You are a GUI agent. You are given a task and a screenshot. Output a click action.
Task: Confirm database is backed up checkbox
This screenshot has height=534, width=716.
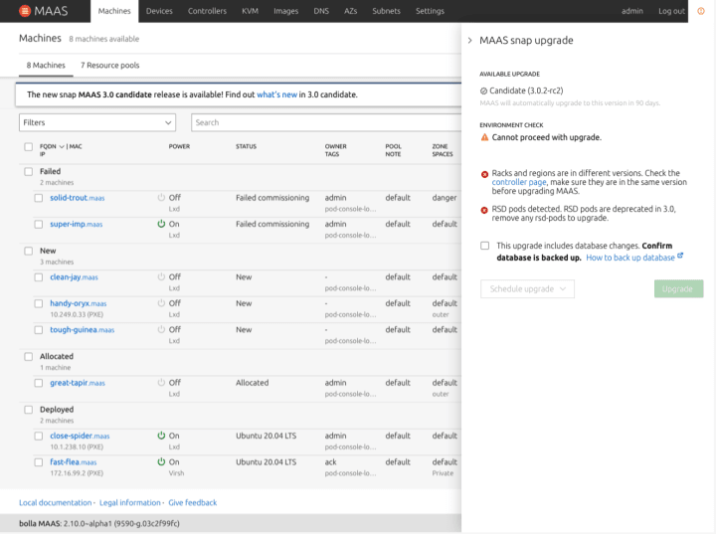click(x=484, y=246)
